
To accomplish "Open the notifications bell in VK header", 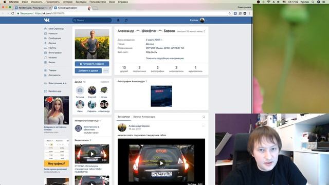I will pos(118,20).
